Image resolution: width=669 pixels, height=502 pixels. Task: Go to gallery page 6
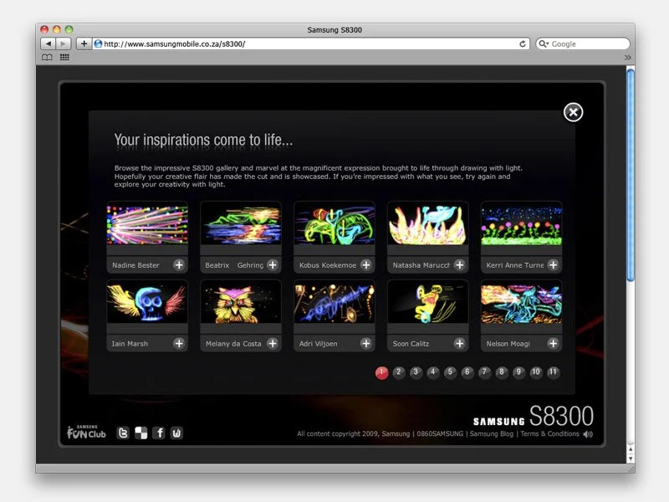[x=467, y=372]
